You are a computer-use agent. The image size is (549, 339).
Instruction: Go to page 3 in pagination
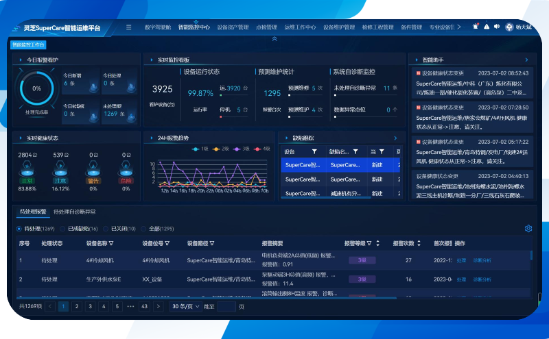(x=89, y=307)
